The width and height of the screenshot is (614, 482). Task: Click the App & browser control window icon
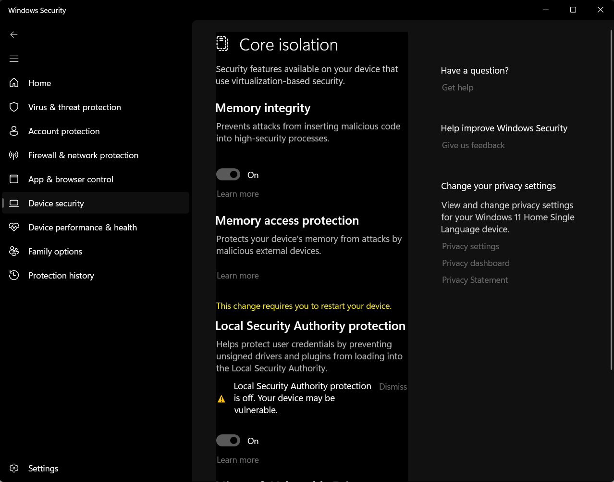14,179
